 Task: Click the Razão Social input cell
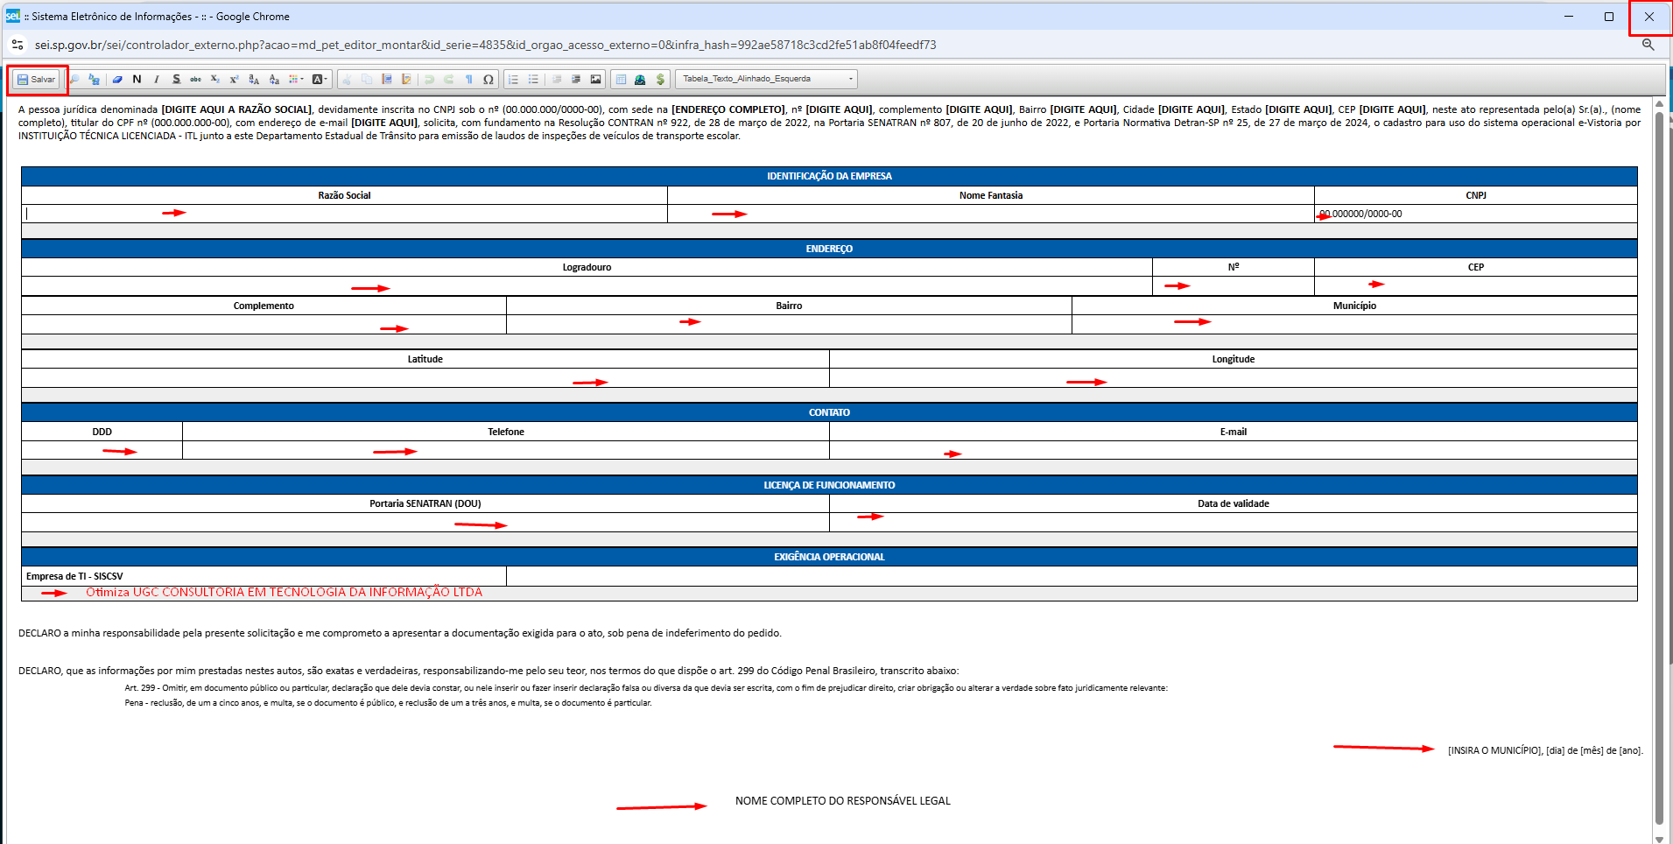coord(344,214)
